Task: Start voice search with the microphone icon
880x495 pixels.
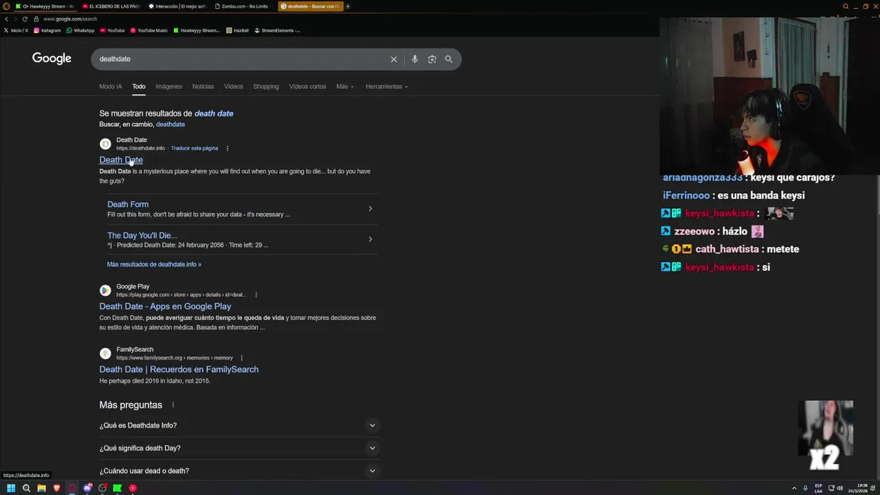Action: coord(415,59)
